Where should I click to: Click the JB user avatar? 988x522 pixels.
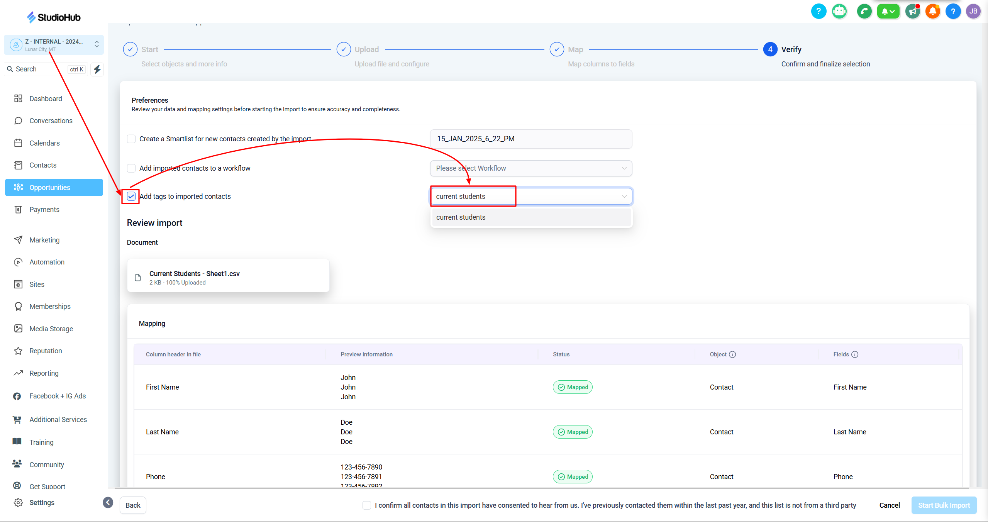(973, 11)
